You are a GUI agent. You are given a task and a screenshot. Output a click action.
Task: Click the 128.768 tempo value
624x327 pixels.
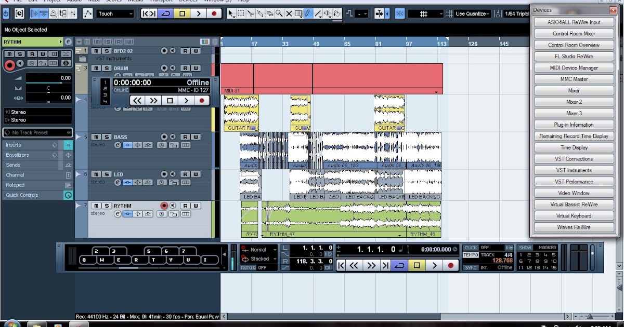(x=502, y=261)
